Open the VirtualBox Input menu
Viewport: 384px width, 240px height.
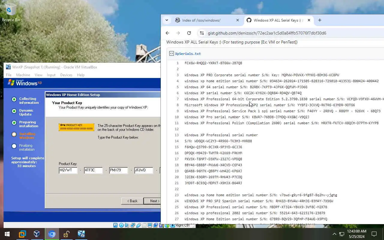click(x=51, y=75)
